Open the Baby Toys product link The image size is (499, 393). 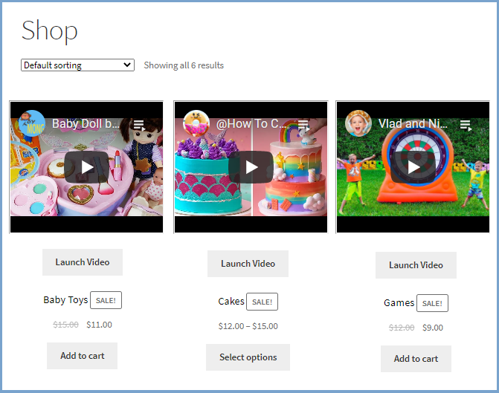65,300
